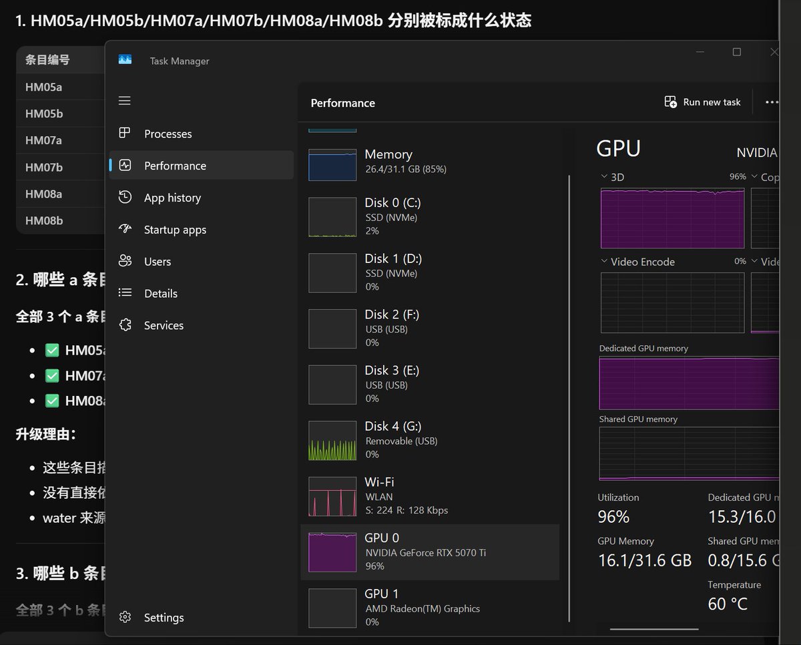
Task: Click Run new task button
Action: (x=703, y=102)
